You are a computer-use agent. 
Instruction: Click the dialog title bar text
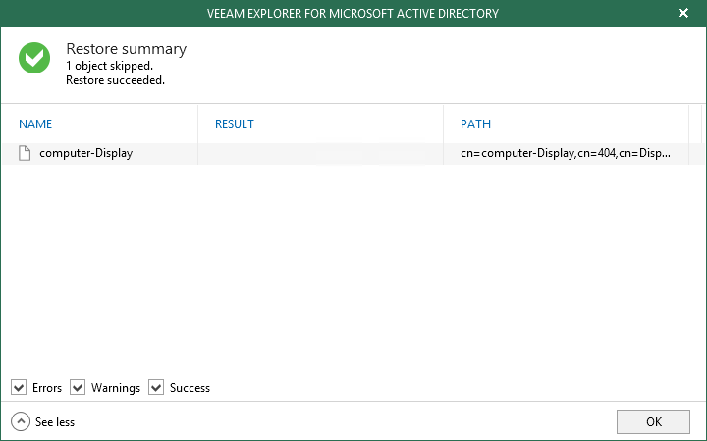tap(353, 14)
